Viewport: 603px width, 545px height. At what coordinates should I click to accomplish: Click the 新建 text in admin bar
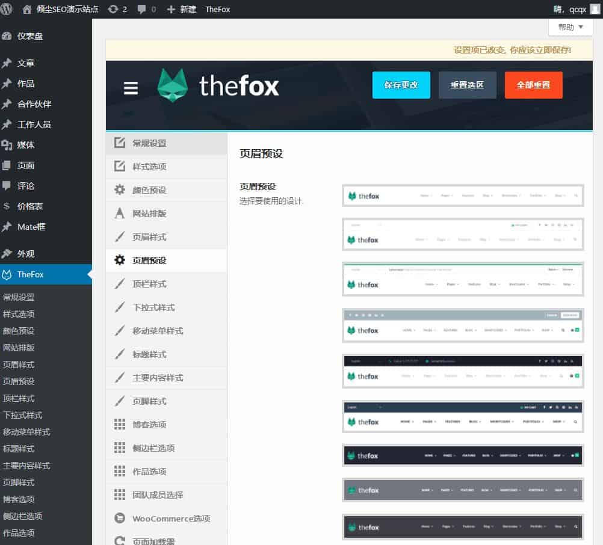coord(188,9)
